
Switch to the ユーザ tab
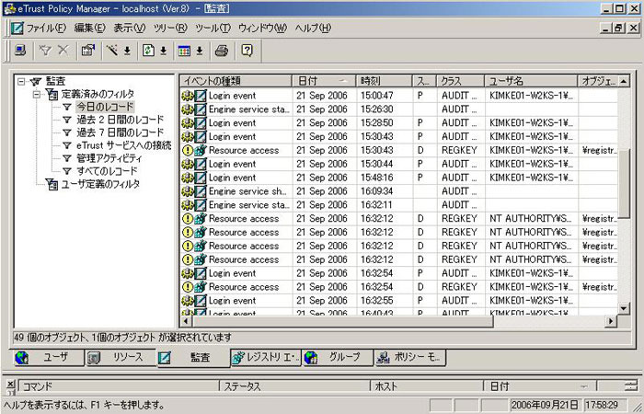(49, 357)
